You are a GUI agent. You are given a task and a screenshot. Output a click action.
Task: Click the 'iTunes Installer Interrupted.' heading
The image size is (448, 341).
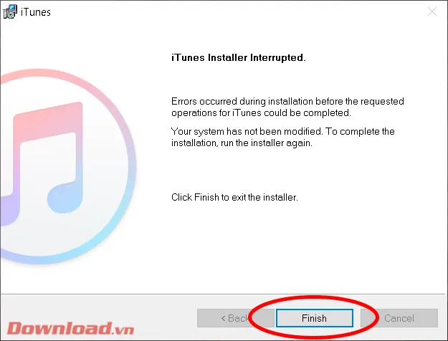pyautogui.click(x=239, y=58)
